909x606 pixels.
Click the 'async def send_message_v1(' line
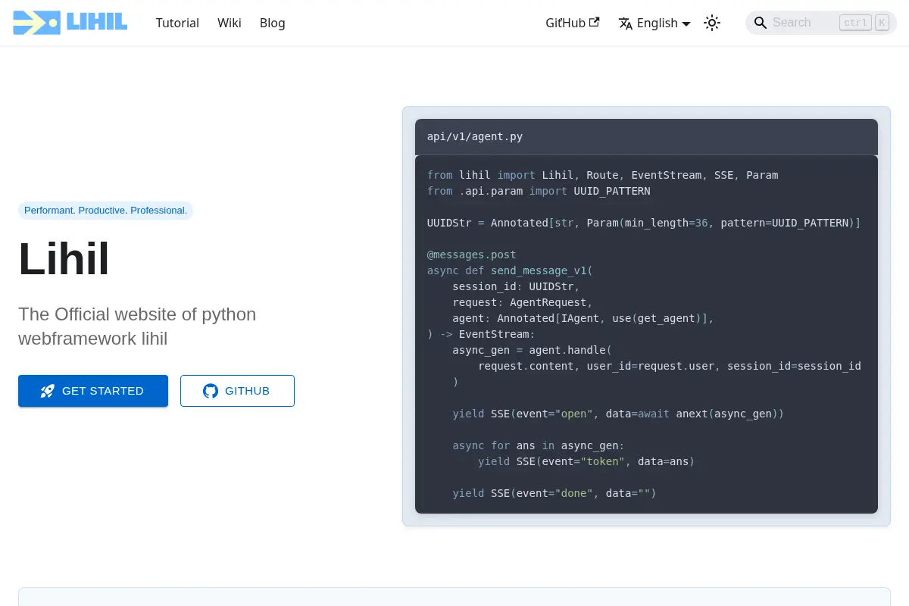pos(510,270)
